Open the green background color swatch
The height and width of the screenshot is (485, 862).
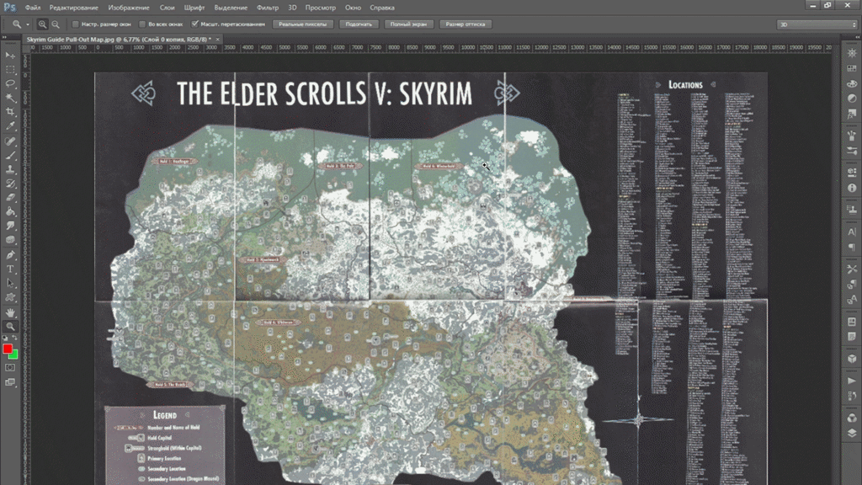pos(14,356)
